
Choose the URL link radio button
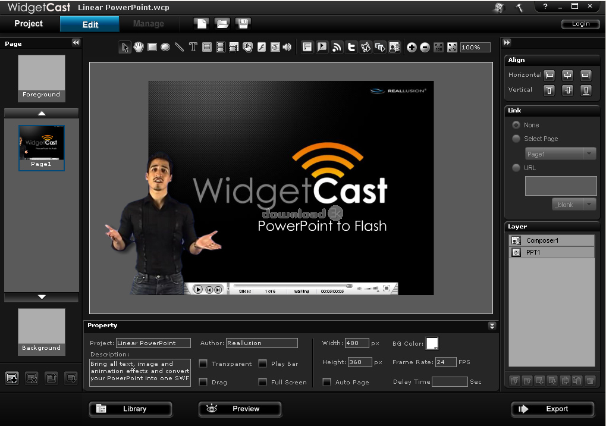pos(516,167)
